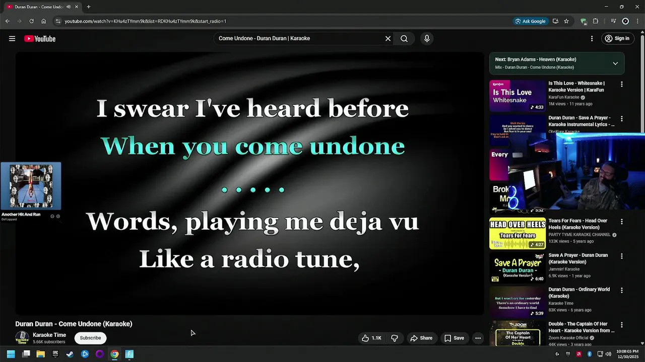This screenshot has height=362, width=645.
Task: Open the Chrome taskbar icon
Action: pos(114,354)
